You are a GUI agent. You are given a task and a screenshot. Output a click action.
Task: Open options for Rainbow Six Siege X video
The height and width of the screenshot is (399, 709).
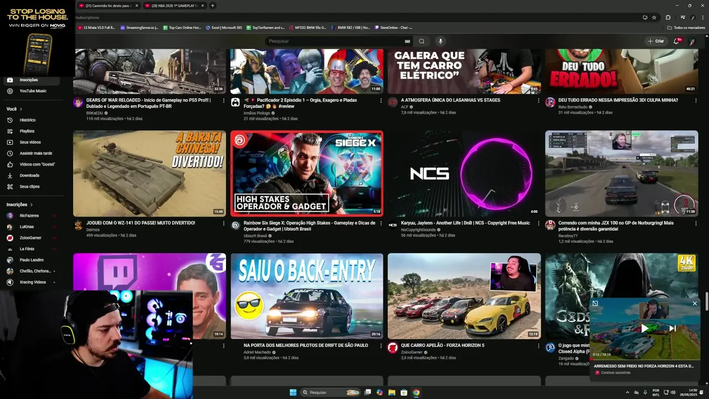pos(381,223)
